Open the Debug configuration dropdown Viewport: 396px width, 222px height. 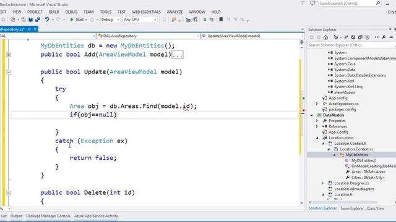(x=110, y=19)
